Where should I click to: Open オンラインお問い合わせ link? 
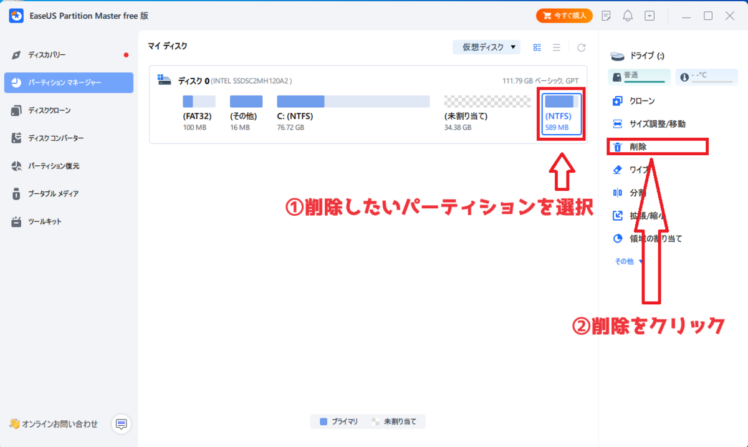coord(54,424)
